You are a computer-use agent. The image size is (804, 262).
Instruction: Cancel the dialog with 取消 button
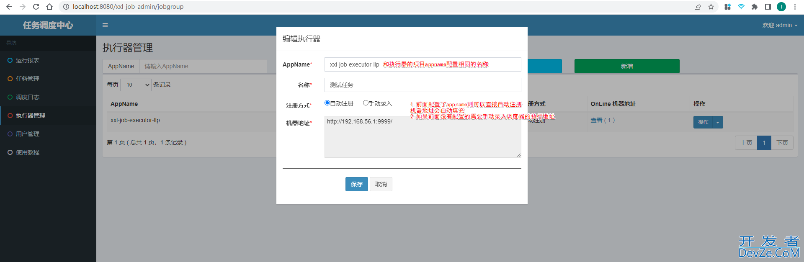(x=381, y=184)
